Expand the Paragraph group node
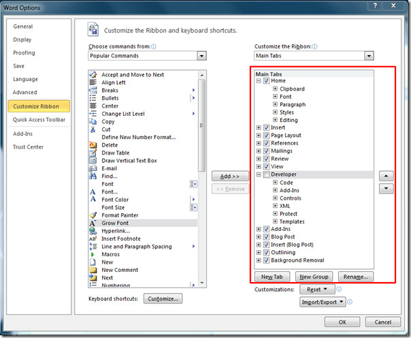This screenshot has width=411, height=338. tap(275, 104)
